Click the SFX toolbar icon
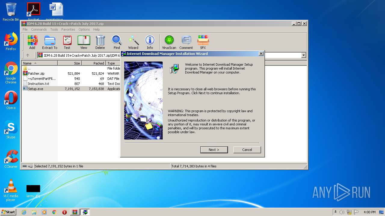The width and height of the screenshot is (385, 216). pyautogui.click(x=203, y=42)
